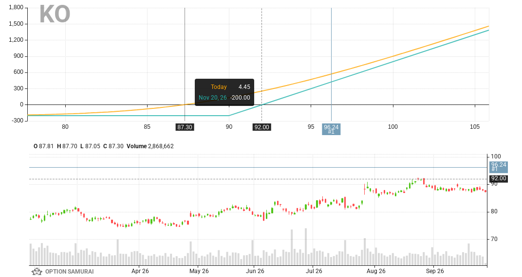This screenshot has width=522, height=277.
Task: Click the O 87.81 open price value
Action: click(44, 146)
